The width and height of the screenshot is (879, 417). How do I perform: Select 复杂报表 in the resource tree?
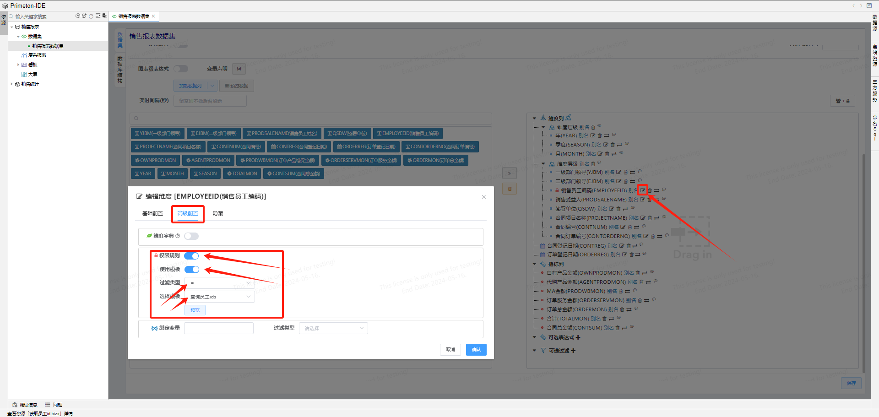[37, 55]
